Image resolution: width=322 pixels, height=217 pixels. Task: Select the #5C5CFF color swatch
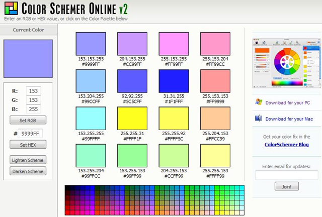coord(132,81)
